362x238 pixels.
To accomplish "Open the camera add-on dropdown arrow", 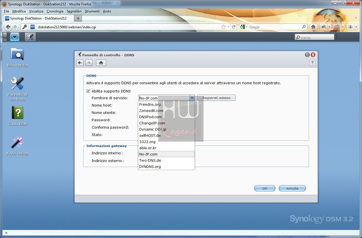I will point(356,27).
